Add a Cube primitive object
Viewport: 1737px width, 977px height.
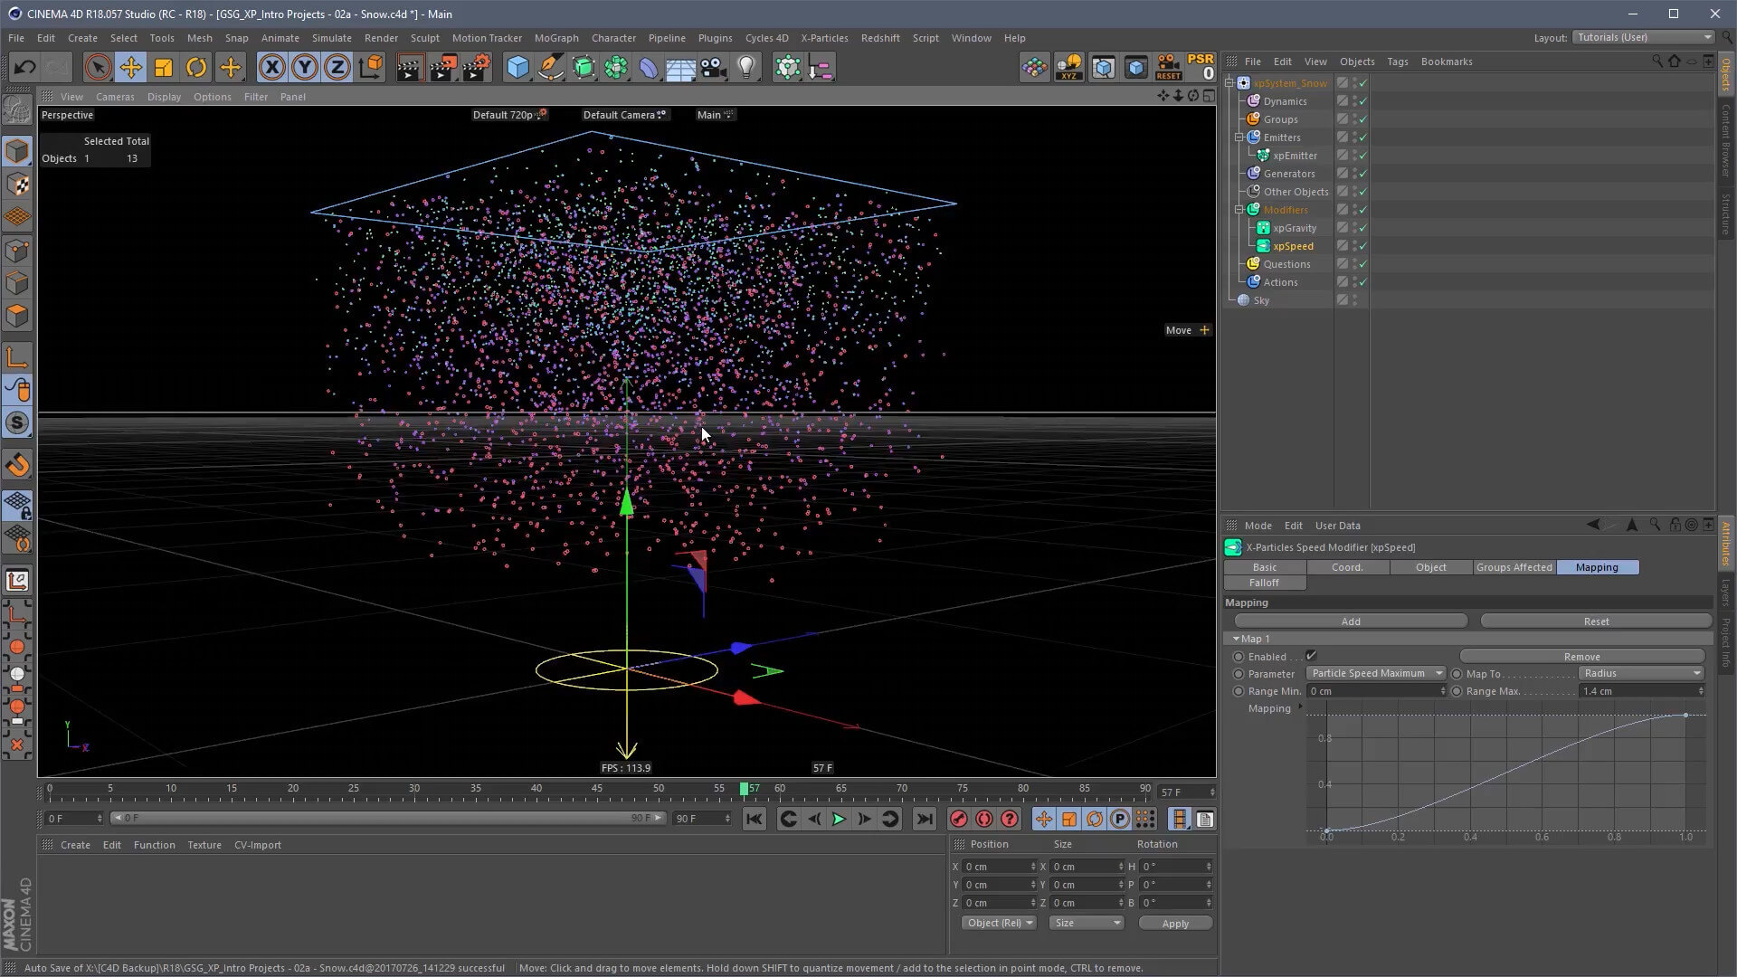click(x=517, y=68)
